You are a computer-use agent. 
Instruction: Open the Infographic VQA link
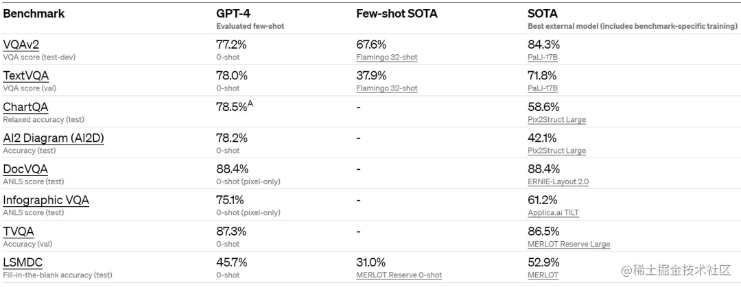point(46,200)
